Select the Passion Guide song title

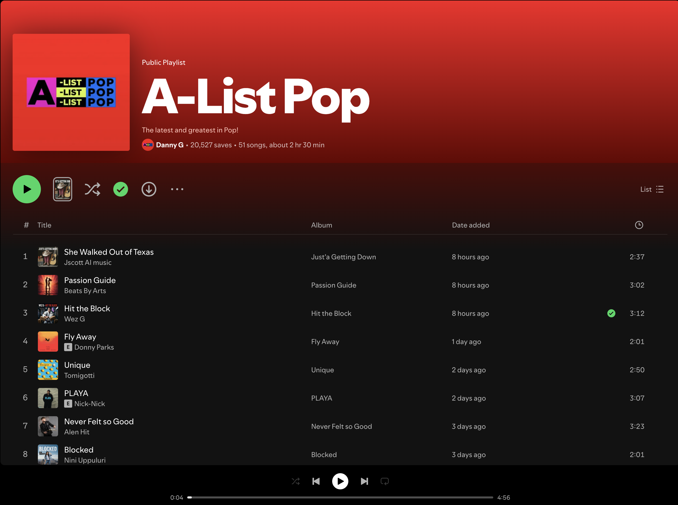90,280
